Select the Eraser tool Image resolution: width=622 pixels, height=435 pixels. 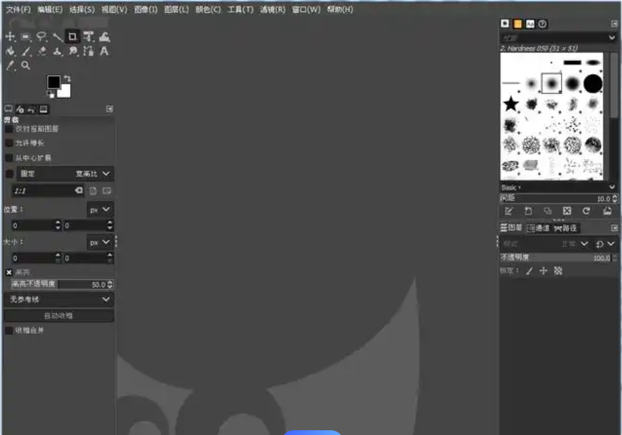click(41, 51)
